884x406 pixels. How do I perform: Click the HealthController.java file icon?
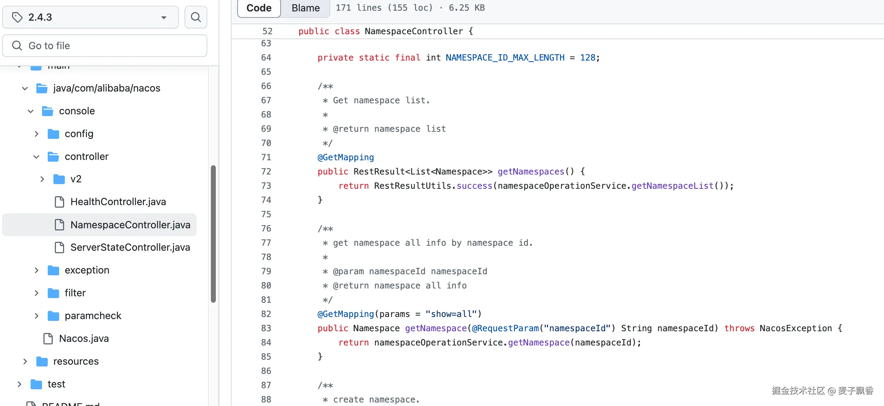[59, 202]
